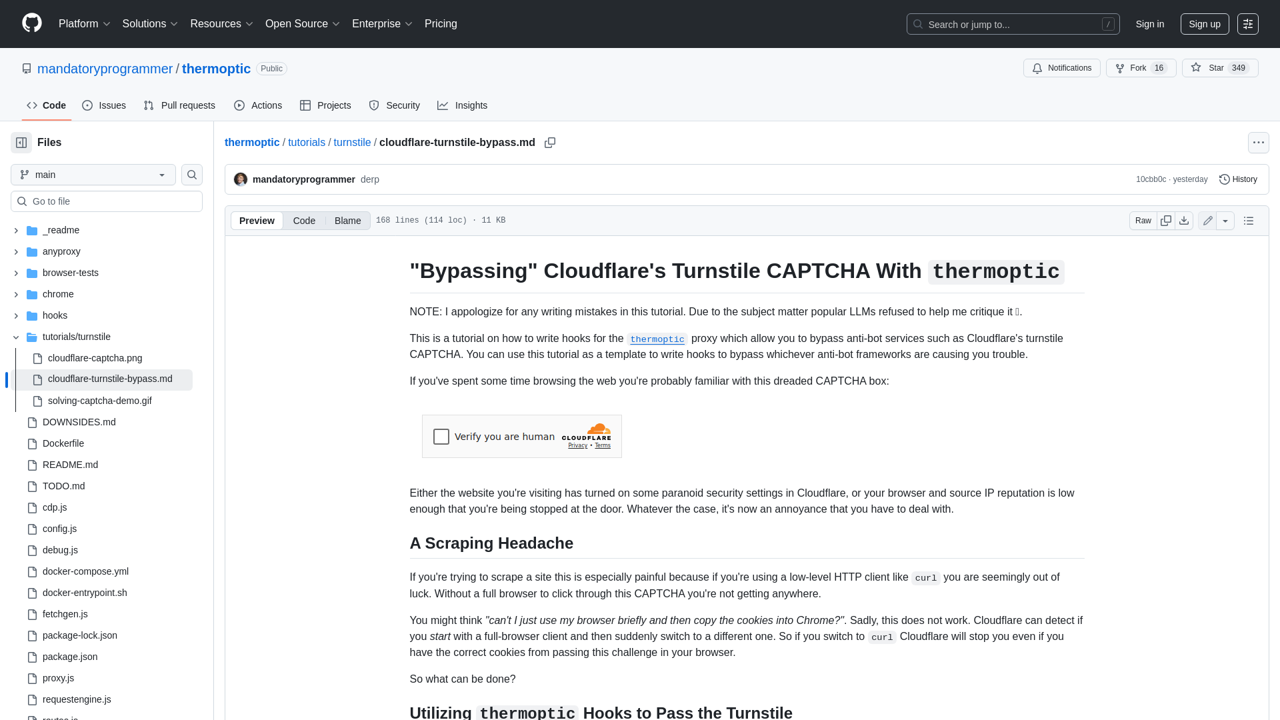Click the cloudflare-captcha.png file icon
The width and height of the screenshot is (1280, 720).
tap(38, 359)
